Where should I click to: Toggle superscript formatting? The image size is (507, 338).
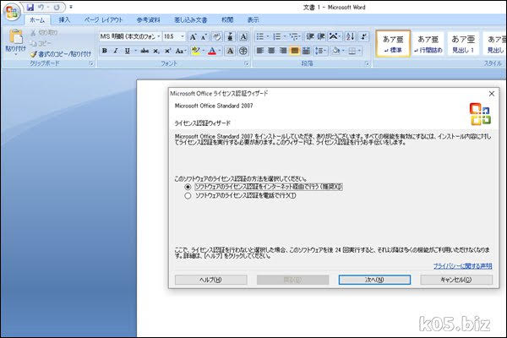pyautogui.click(x=167, y=51)
